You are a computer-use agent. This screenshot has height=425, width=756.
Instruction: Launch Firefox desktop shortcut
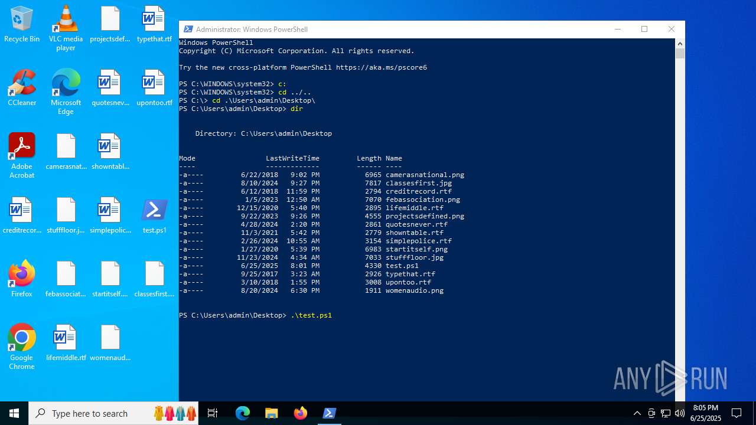pyautogui.click(x=22, y=279)
